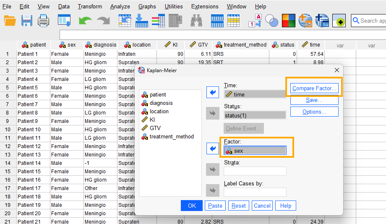Open the Analyze menu
Image resolution: width=386 pixels, height=224 pixels.
[x=120, y=6]
